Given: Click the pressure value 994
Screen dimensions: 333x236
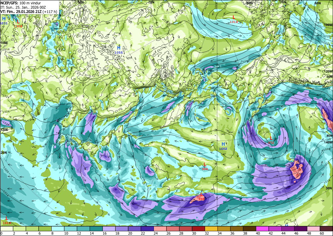Looking at the screenshot, I should [x=205, y=169].
